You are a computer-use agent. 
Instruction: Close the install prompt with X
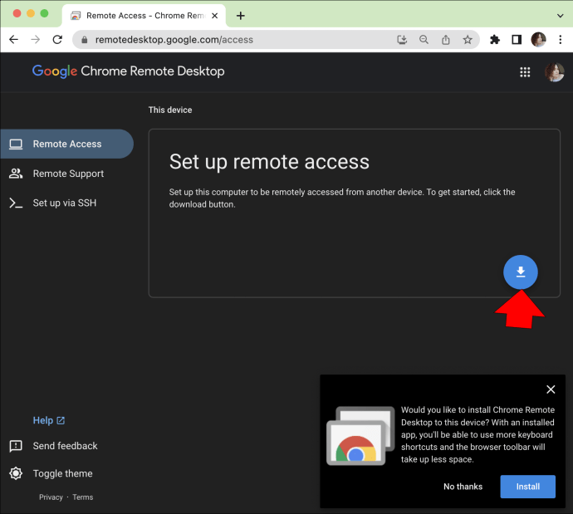point(551,389)
